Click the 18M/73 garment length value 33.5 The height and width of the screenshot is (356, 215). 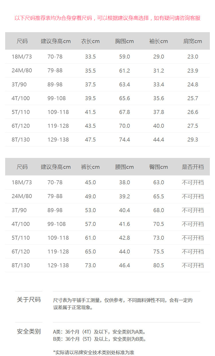click(90, 57)
